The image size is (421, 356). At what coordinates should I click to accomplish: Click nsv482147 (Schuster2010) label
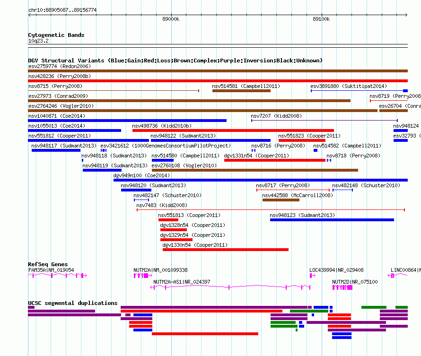click(x=167, y=195)
